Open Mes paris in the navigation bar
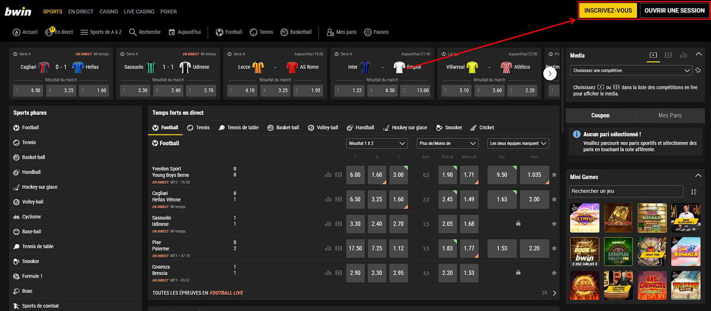This screenshot has width=711, height=311. 341,32
